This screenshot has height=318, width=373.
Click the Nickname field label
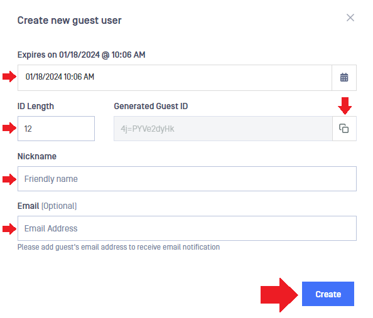pyautogui.click(x=37, y=156)
